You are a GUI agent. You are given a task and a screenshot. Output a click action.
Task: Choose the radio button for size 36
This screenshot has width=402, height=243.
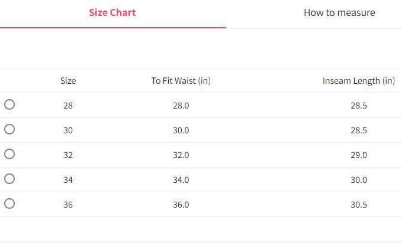coord(9,204)
